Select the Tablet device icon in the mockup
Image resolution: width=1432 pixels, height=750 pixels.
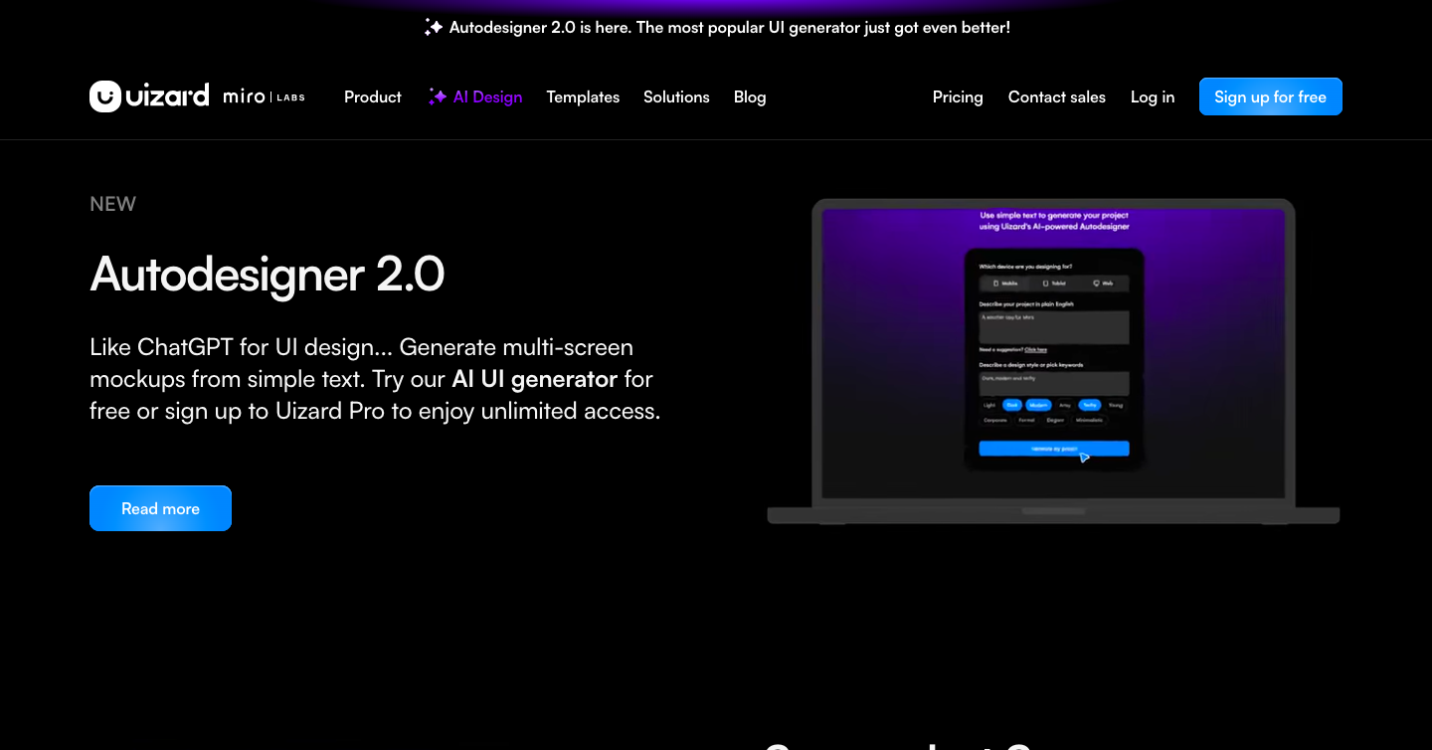[x=1045, y=283]
